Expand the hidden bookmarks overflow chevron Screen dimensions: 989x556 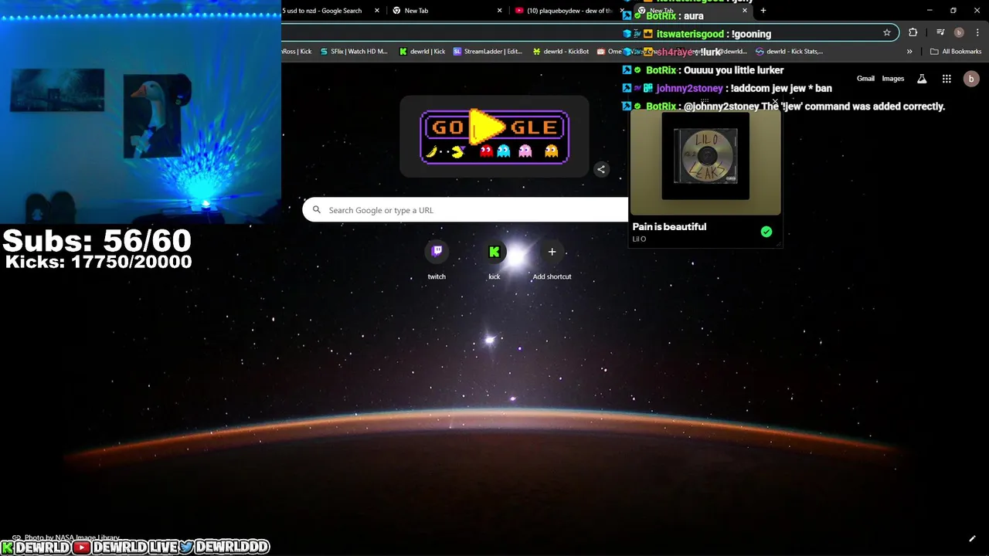click(x=909, y=52)
